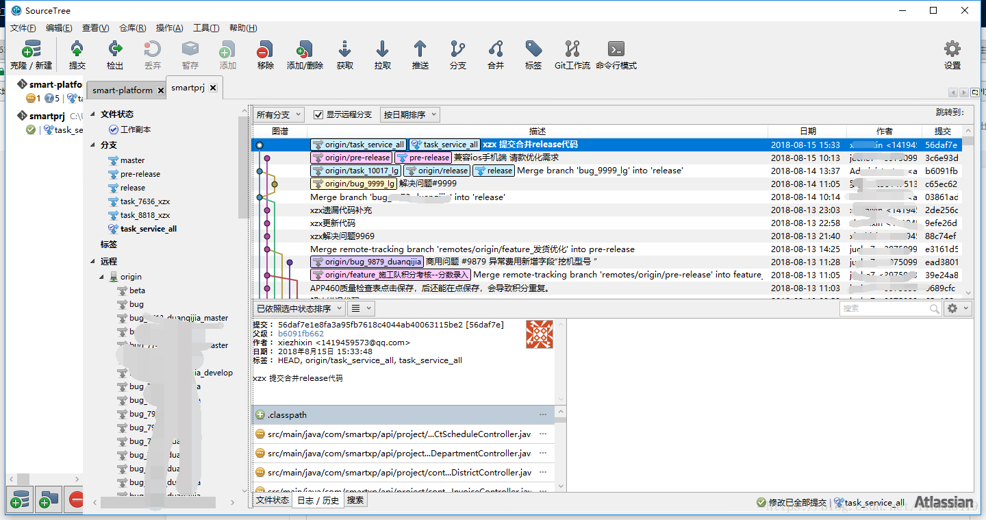Image resolution: width=986 pixels, height=520 pixels.
Task: Click the 标签 section in the sidebar
Action: pos(109,245)
